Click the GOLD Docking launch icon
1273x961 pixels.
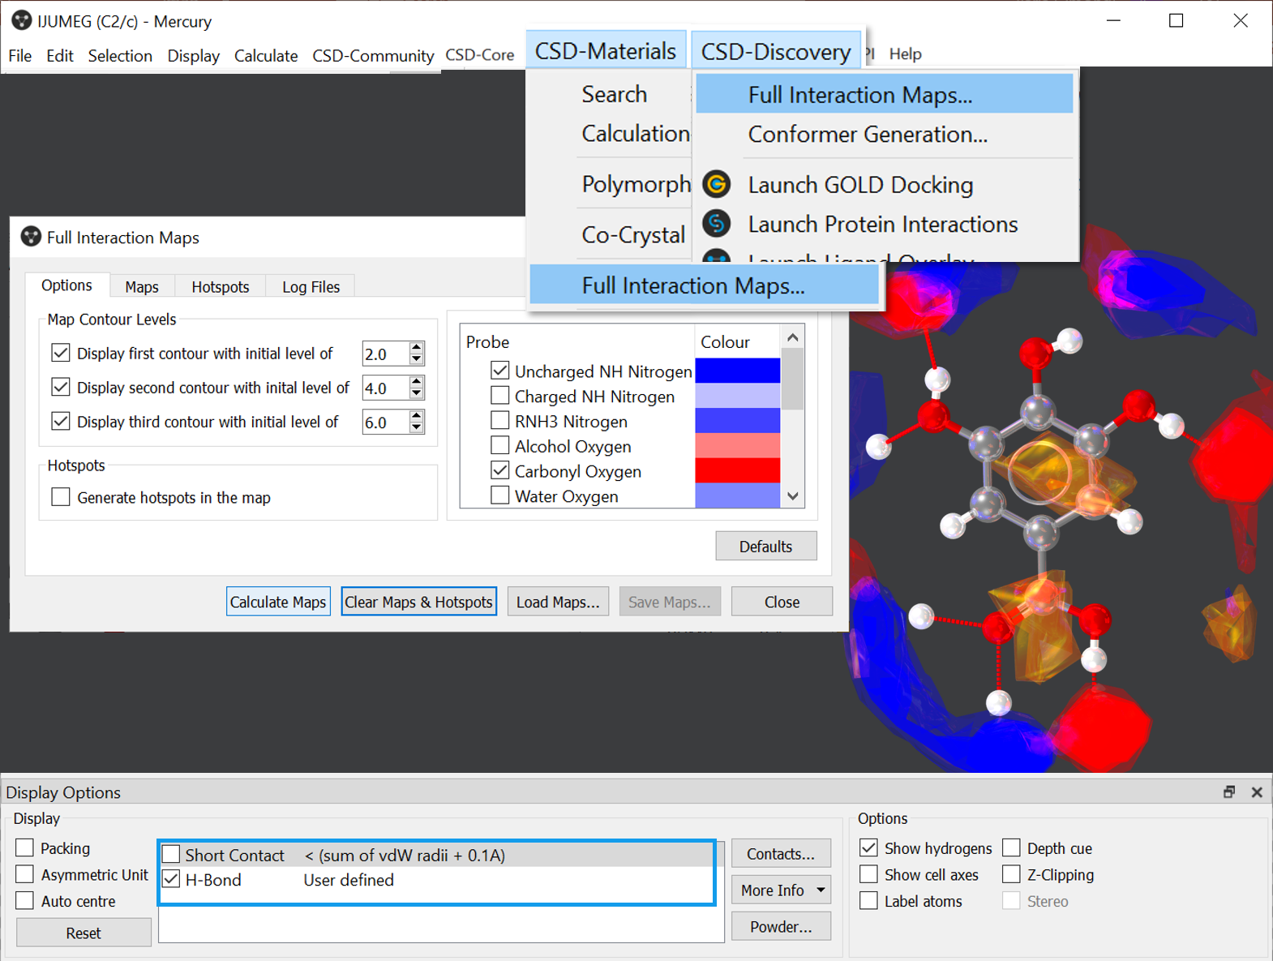click(x=716, y=185)
